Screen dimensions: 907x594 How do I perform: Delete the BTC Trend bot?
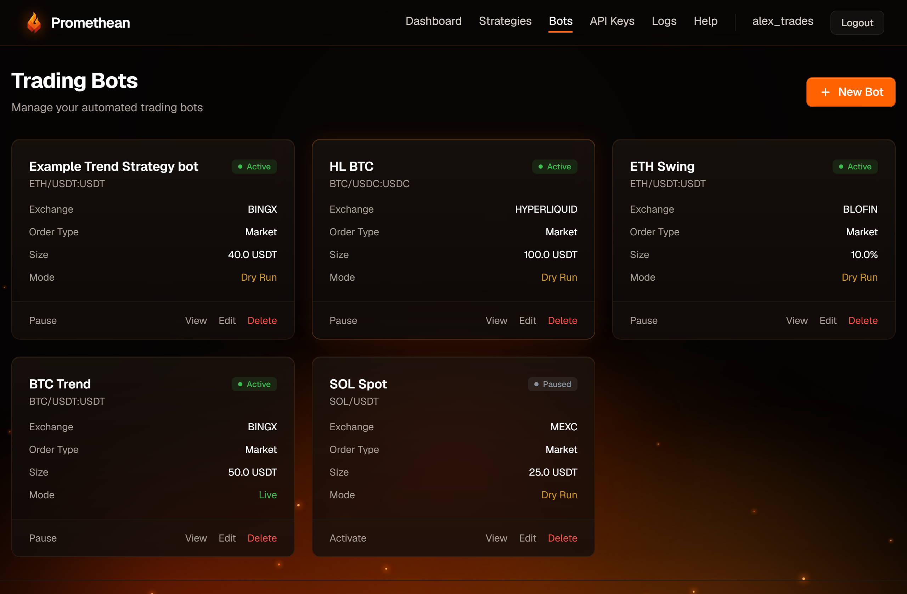pyautogui.click(x=262, y=538)
